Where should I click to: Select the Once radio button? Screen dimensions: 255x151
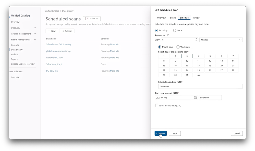point(175,31)
